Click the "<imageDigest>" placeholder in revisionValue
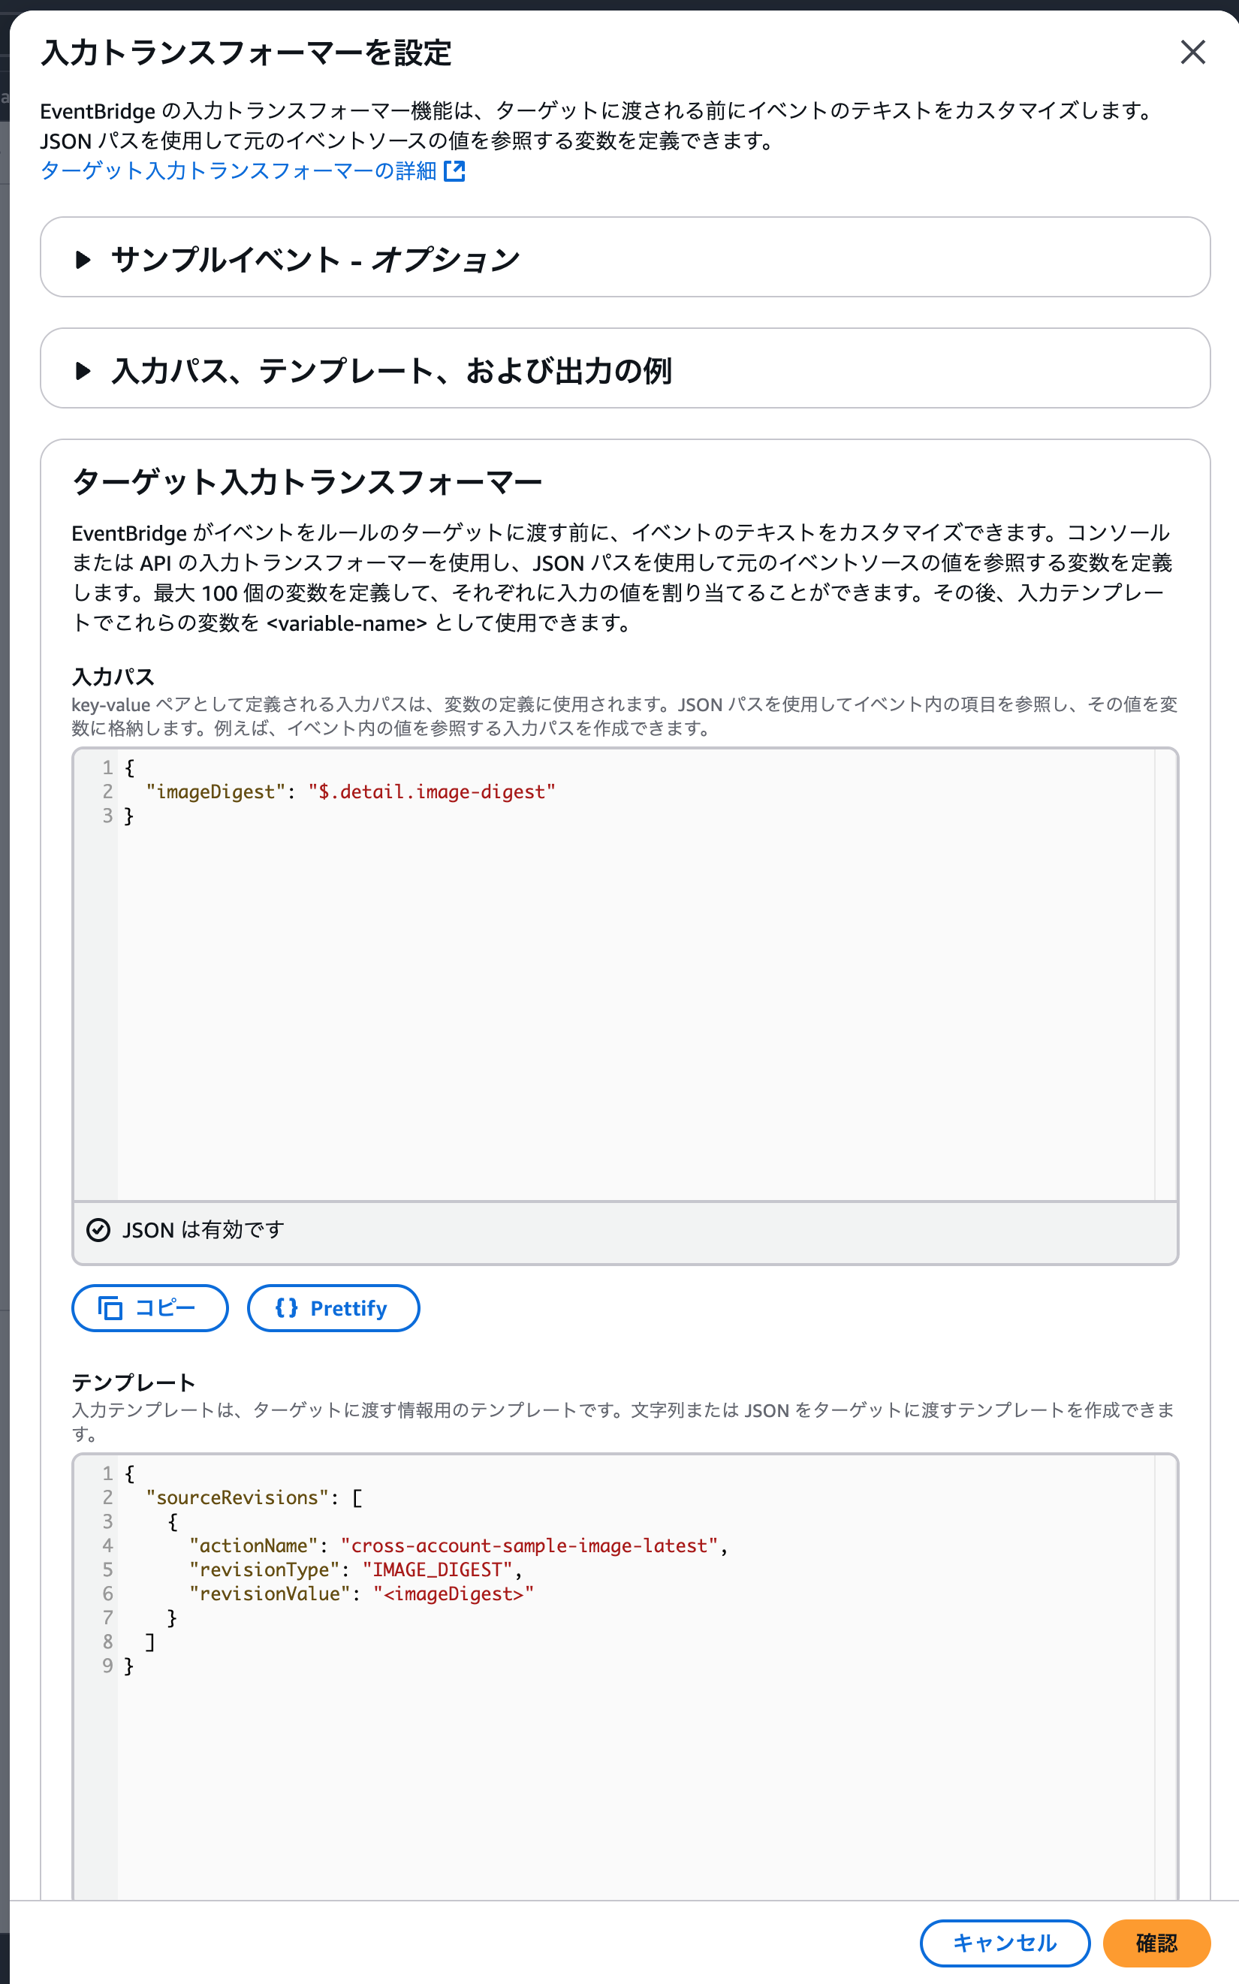Image resolution: width=1239 pixels, height=1984 pixels. pyautogui.click(x=453, y=1593)
